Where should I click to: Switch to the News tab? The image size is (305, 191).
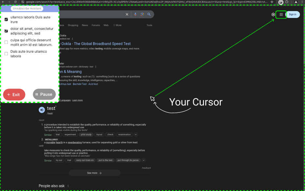click(x=85, y=25)
